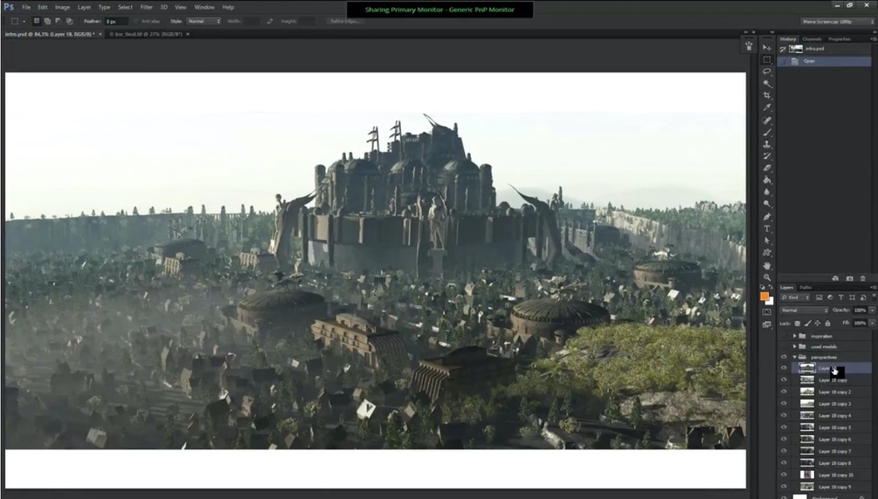This screenshot has width=878, height=499.
Task: Select the Brush tool
Action: [767, 133]
